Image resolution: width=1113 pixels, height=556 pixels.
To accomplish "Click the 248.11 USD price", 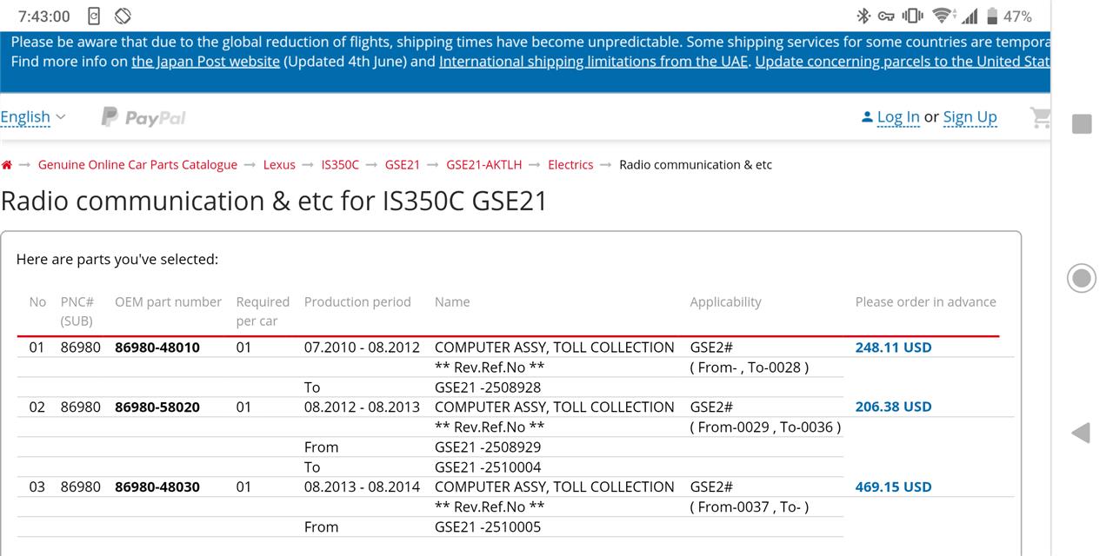I will (893, 347).
